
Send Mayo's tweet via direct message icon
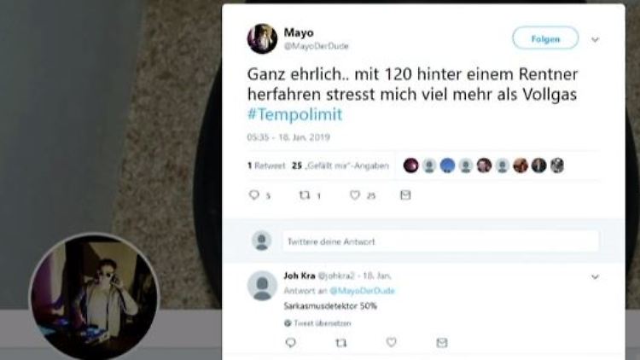tap(405, 195)
